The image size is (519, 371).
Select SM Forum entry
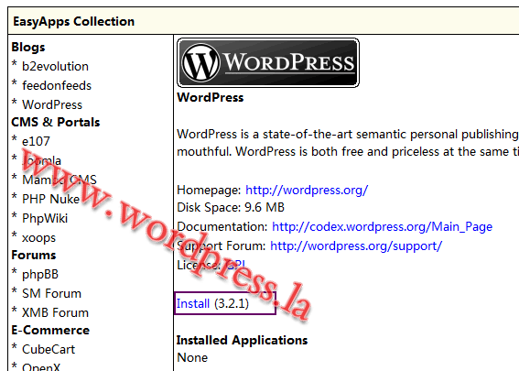[x=51, y=293]
